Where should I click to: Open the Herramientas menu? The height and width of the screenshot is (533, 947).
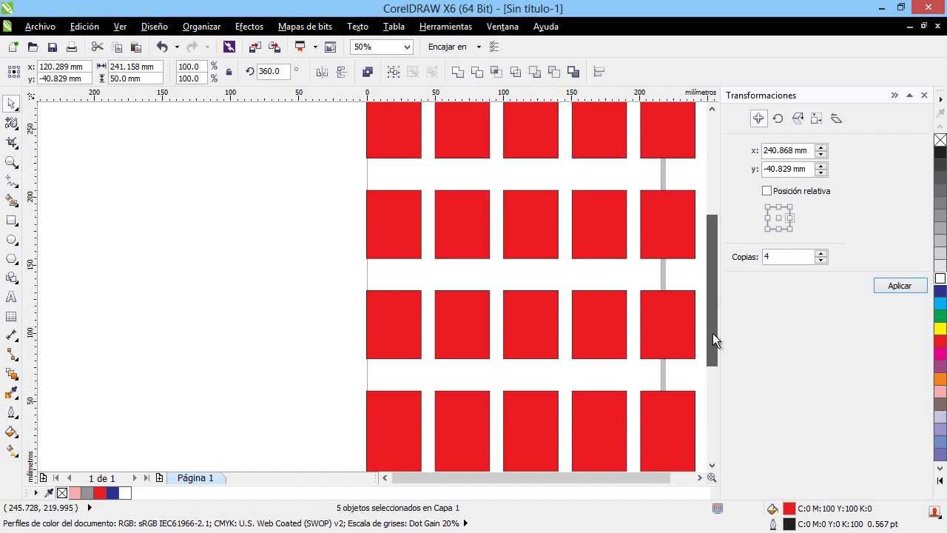pyautogui.click(x=445, y=27)
